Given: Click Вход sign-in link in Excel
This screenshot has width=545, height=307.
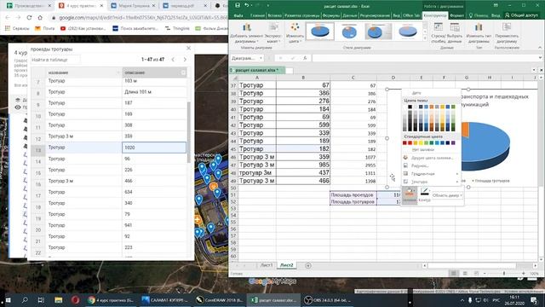Looking at the screenshot, I should click(496, 15).
